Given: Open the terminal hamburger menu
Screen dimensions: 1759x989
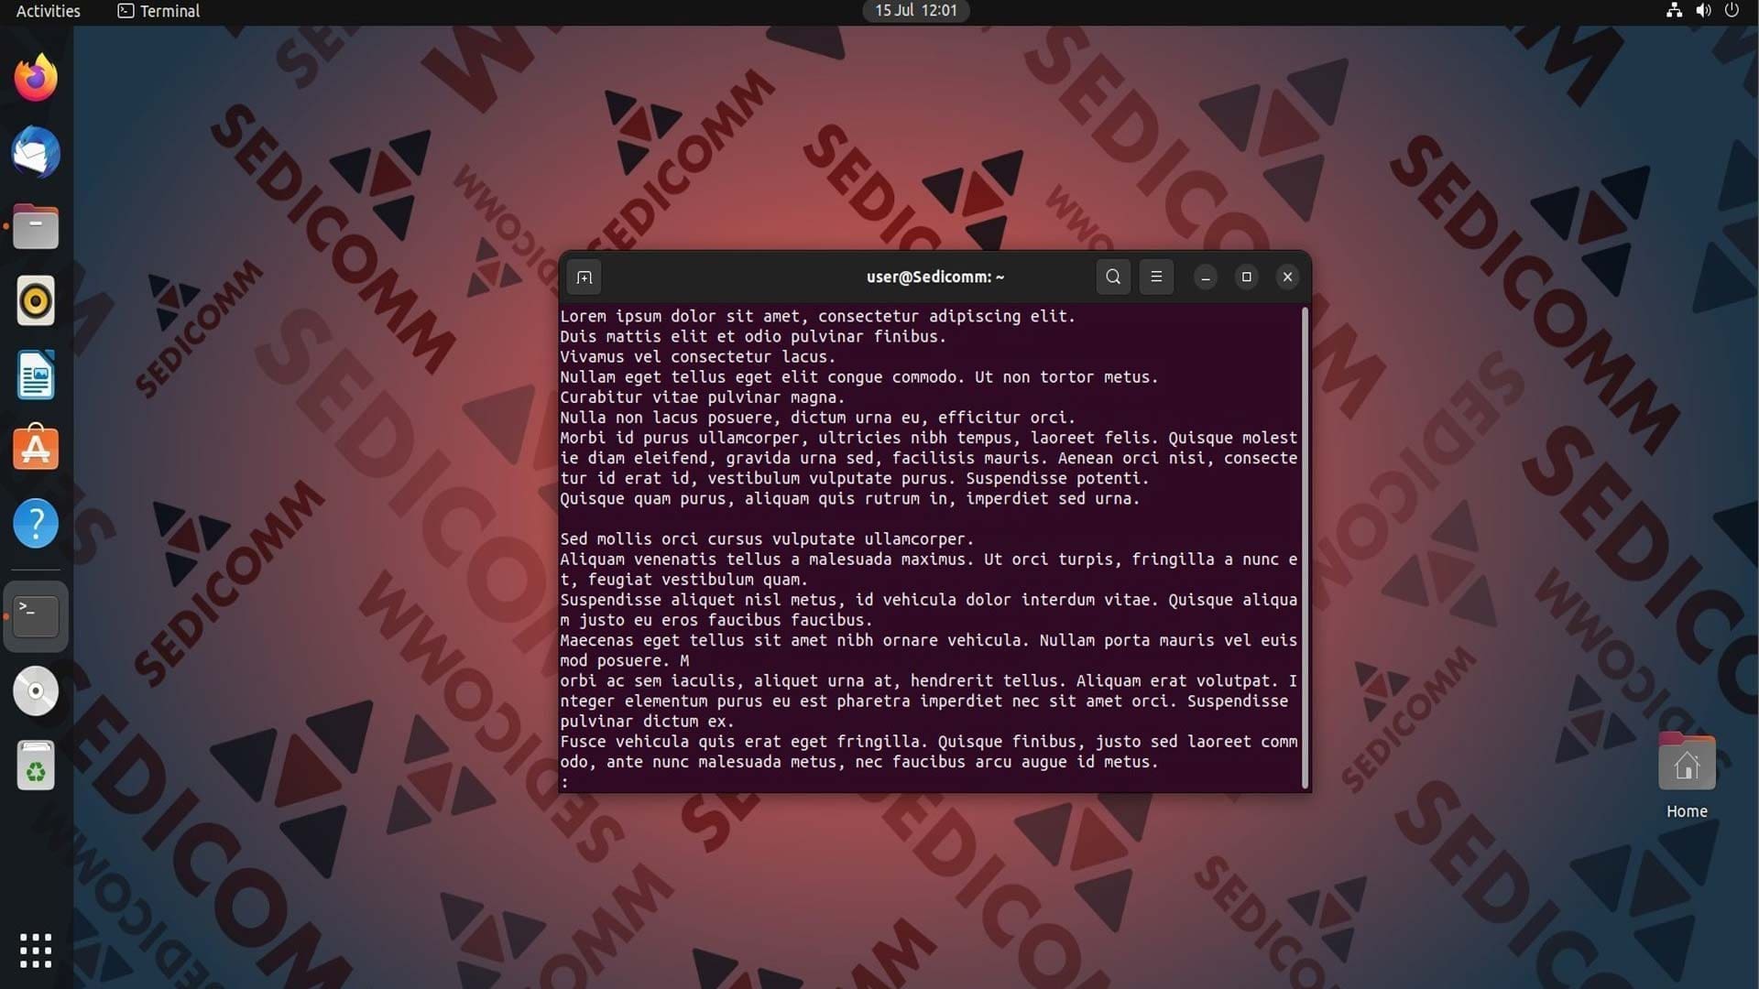Looking at the screenshot, I should [x=1156, y=277].
